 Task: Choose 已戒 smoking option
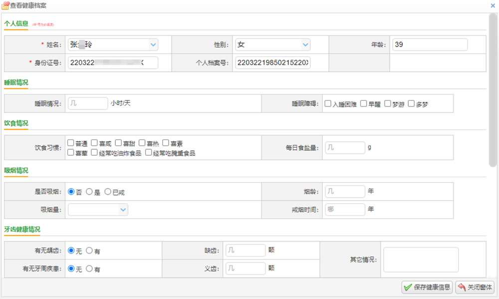[x=108, y=192]
